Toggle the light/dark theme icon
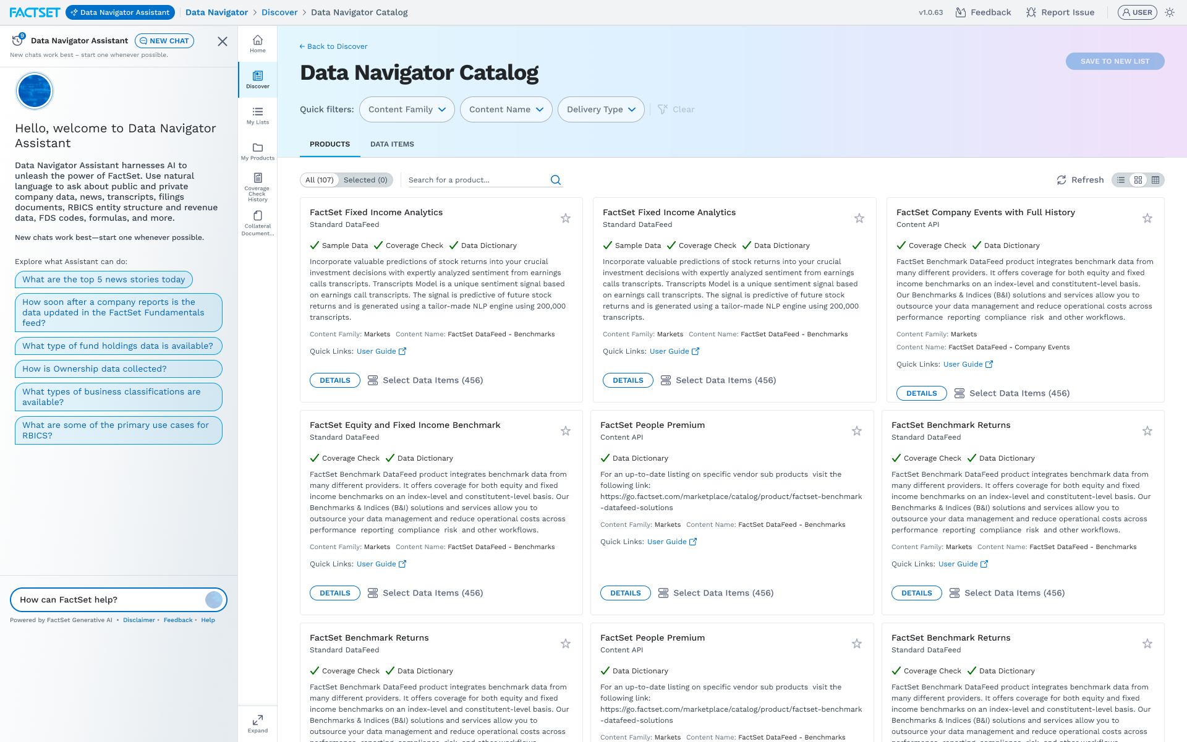 [x=1170, y=12]
